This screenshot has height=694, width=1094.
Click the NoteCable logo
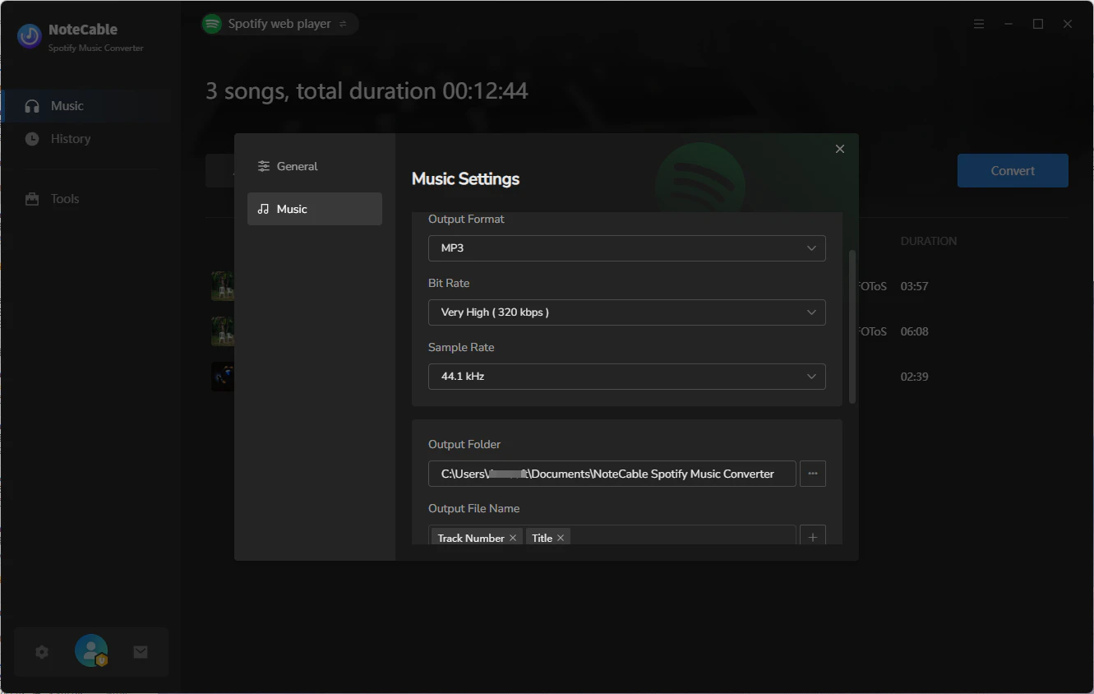[29, 36]
